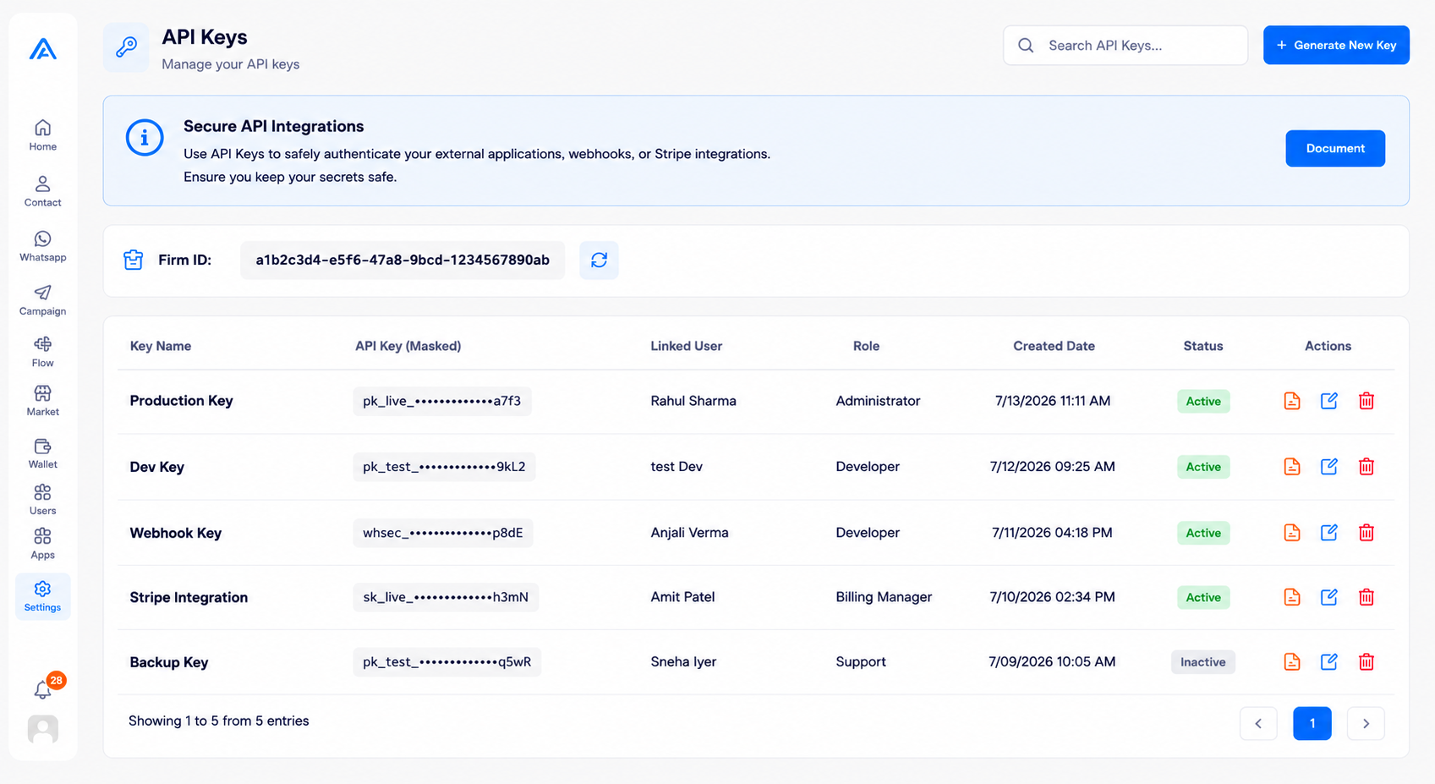The width and height of the screenshot is (1435, 784).
Task: Click the Status column header
Action: click(1203, 346)
